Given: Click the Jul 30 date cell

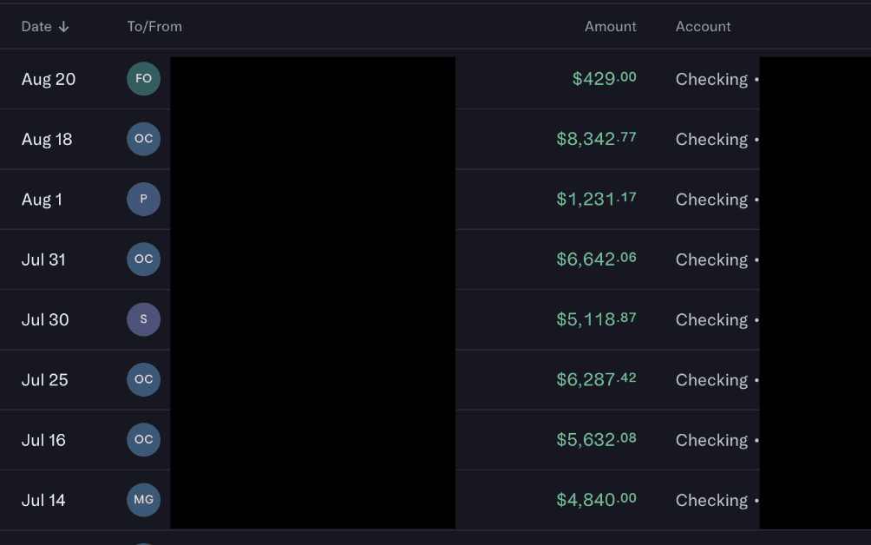Looking at the screenshot, I should pos(45,319).
